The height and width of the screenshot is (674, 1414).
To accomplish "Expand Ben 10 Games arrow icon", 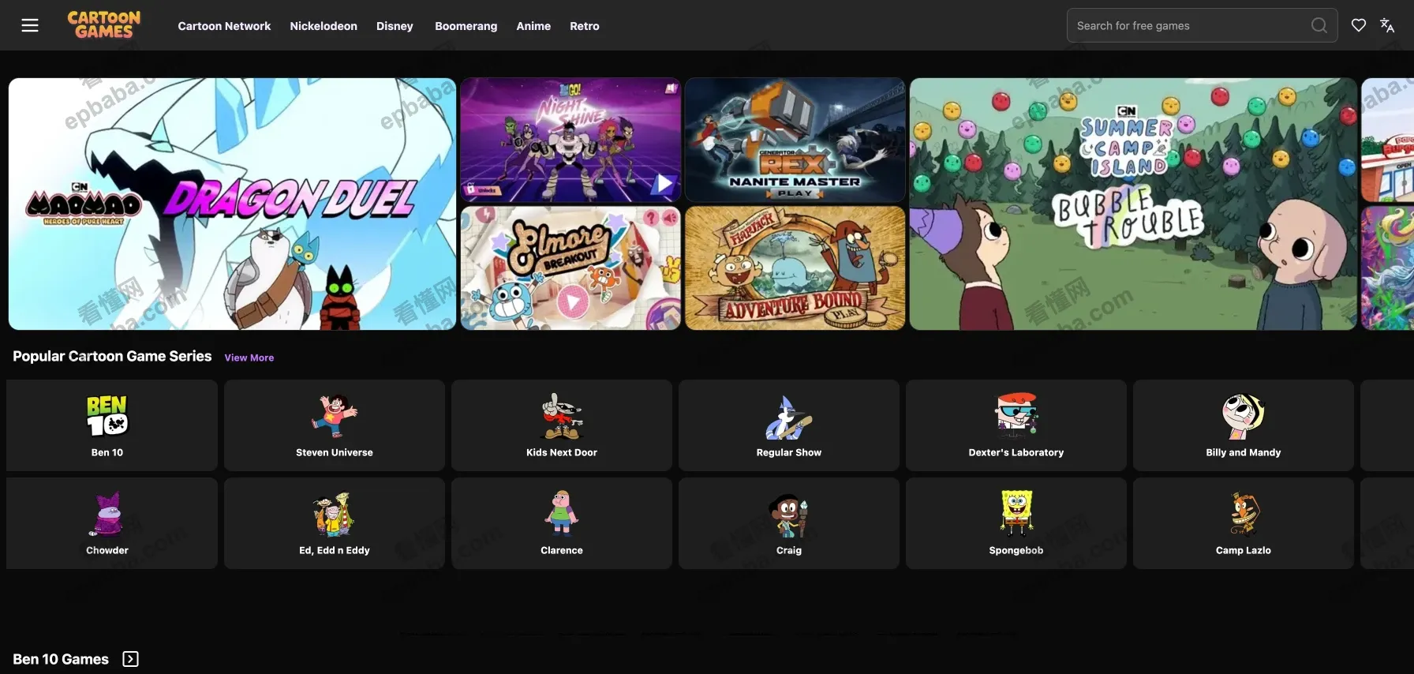I will pyautogui.click(x=131, y=659).
